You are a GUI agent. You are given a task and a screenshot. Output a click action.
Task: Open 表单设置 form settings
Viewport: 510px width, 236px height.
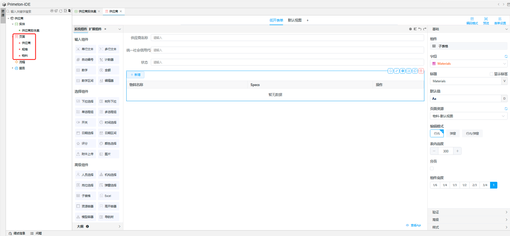tap(500, 21)
